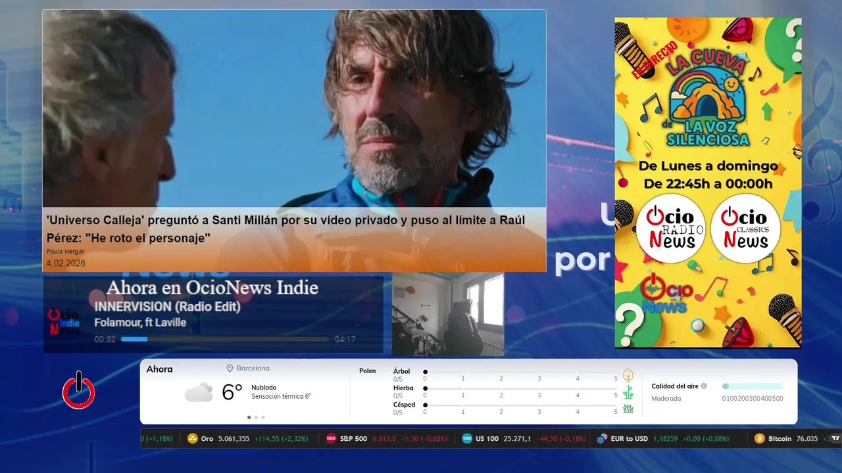Click the red power logo icon
Viewport: 842px width, 473px height.
pos(79,391)
